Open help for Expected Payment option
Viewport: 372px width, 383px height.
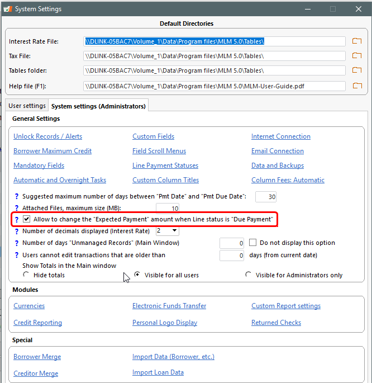tap(17, 219)
